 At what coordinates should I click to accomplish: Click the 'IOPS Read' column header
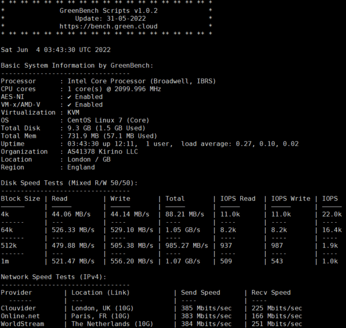[x=238, y=199]
